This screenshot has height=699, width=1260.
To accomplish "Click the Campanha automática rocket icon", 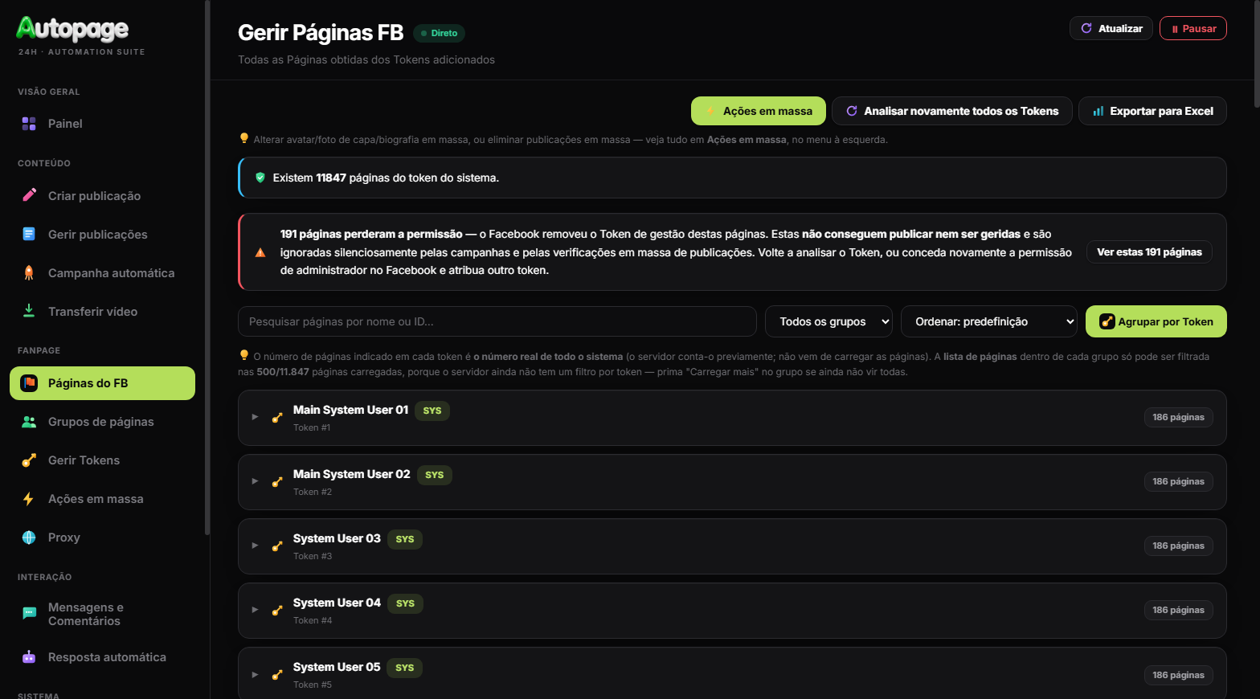I will (x=29, y=272).
